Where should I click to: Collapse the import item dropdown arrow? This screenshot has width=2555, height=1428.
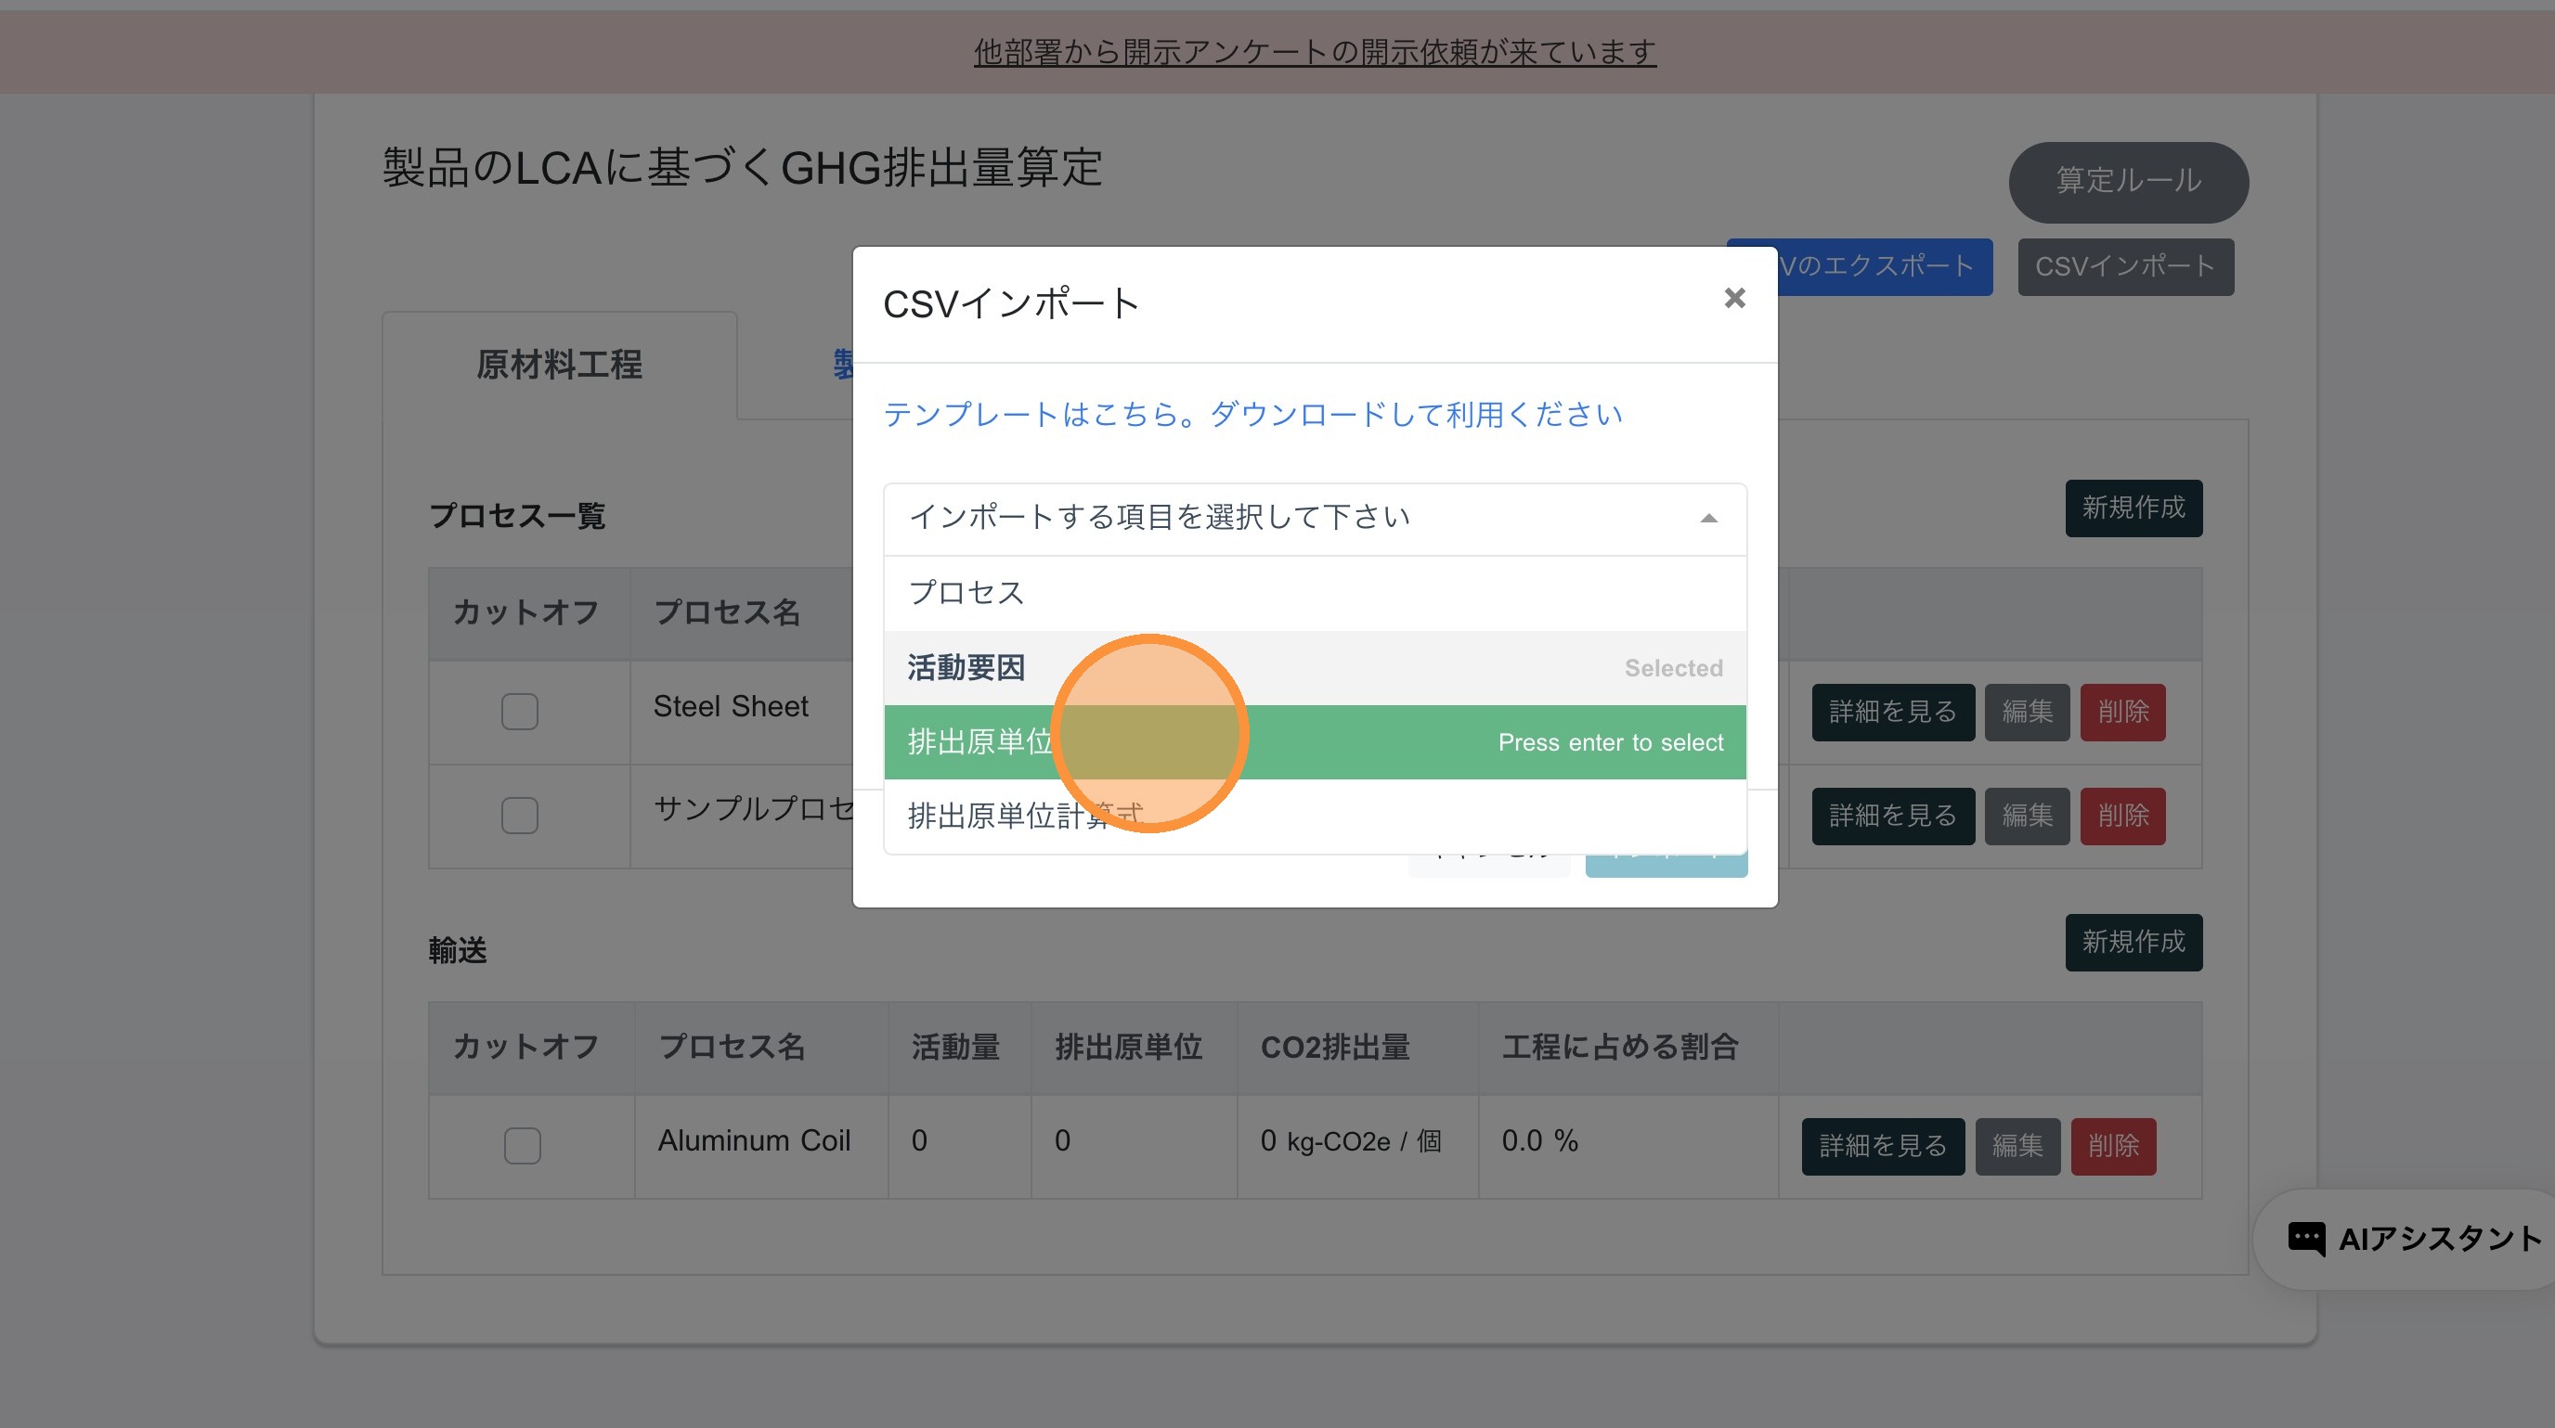pos(1708,519)
